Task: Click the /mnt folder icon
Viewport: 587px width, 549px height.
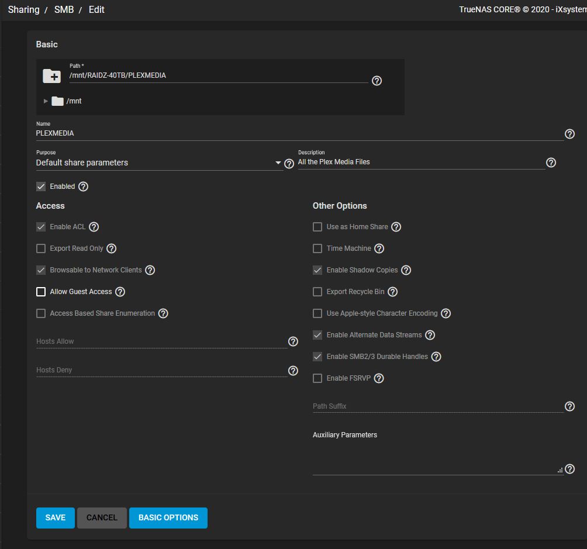Action: pyautogui.click(x=57, y=101)
